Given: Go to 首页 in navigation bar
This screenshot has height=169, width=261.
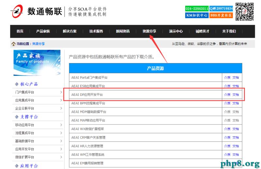Looking at the screenshot, I should pyautogui.click(x=20, y=31).
